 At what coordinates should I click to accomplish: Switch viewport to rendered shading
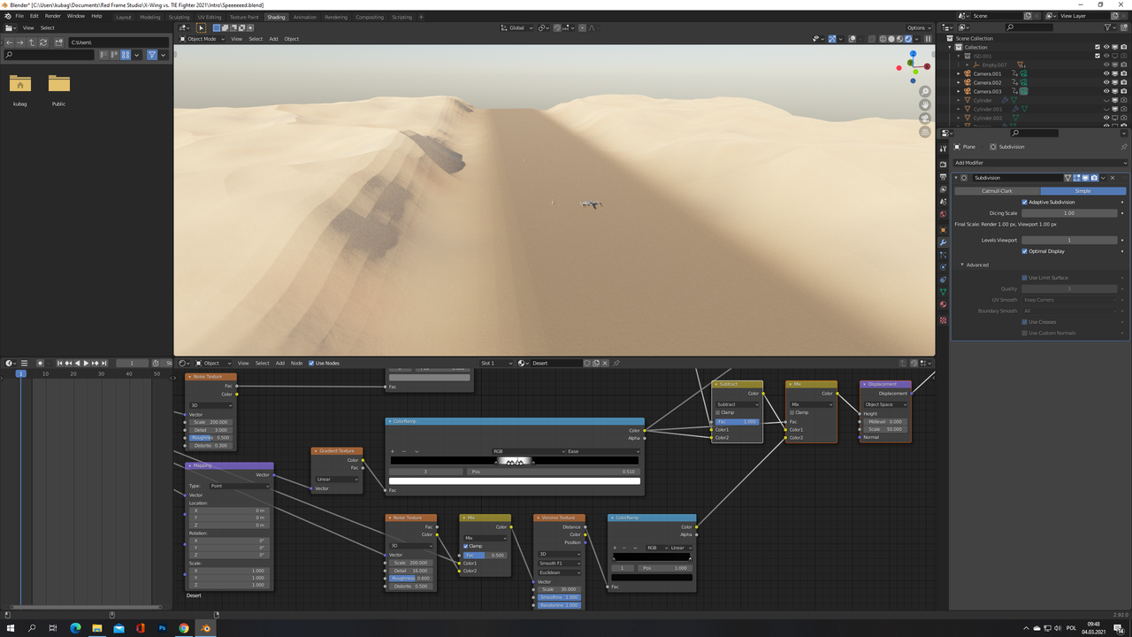click(906, 39)
